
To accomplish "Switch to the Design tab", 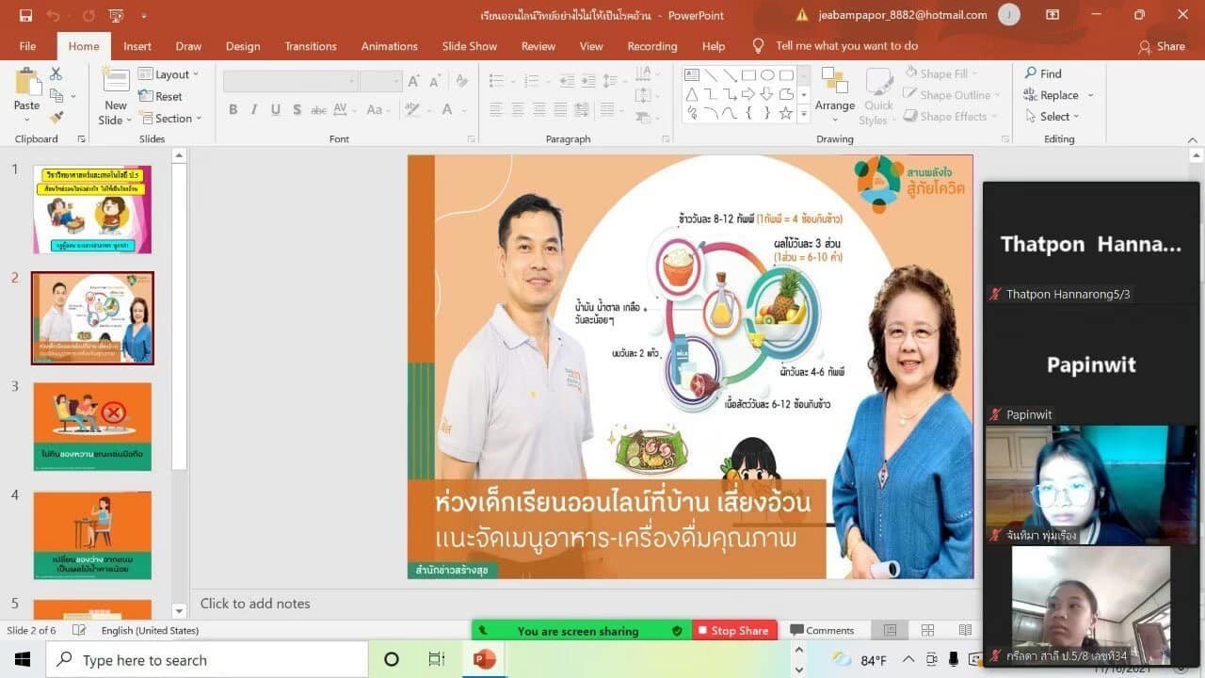I will pos(243,46).
